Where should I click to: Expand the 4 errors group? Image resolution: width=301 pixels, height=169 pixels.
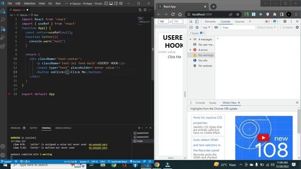190,50
